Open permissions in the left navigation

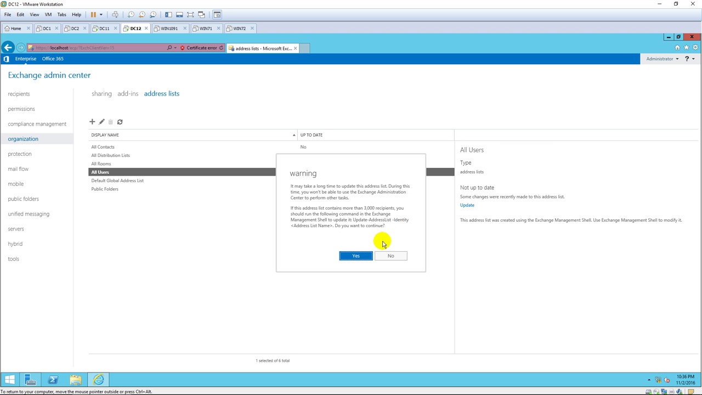[21, 109]
